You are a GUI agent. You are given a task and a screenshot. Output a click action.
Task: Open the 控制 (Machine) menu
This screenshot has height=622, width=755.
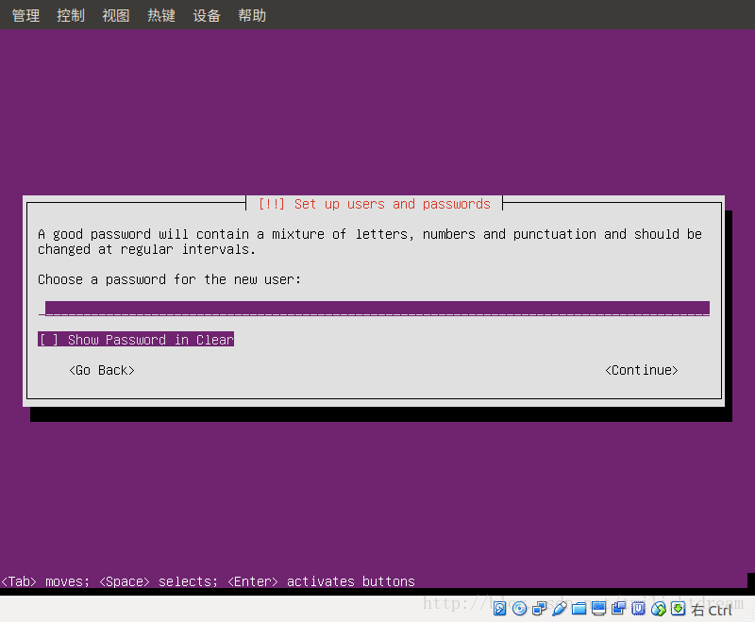tap(70, 14)
